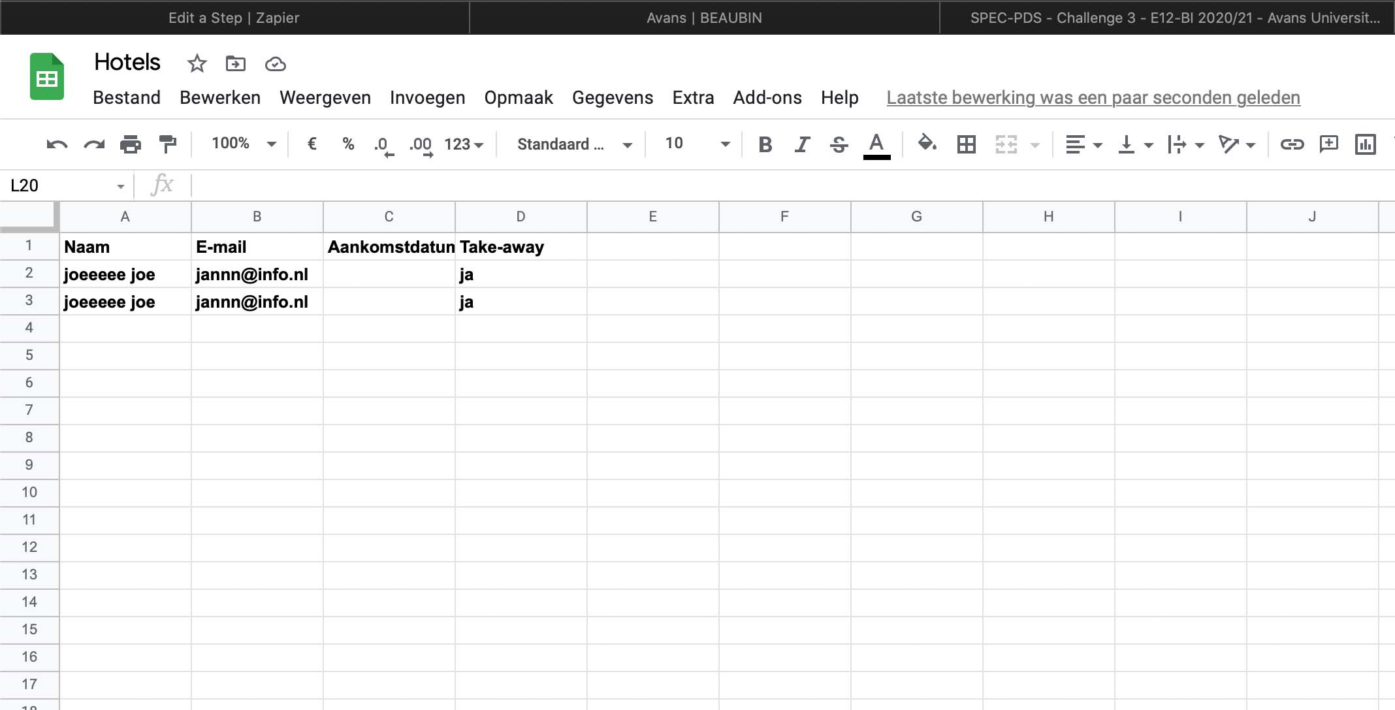The width and height of the screenshot is (1395, 710).
Task: Select column A header
Action: point(125,217)
